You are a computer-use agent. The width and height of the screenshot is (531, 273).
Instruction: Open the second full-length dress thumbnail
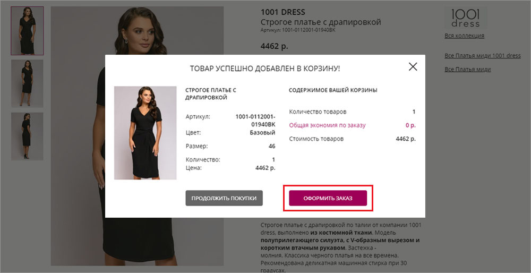[x=27, y=83]
